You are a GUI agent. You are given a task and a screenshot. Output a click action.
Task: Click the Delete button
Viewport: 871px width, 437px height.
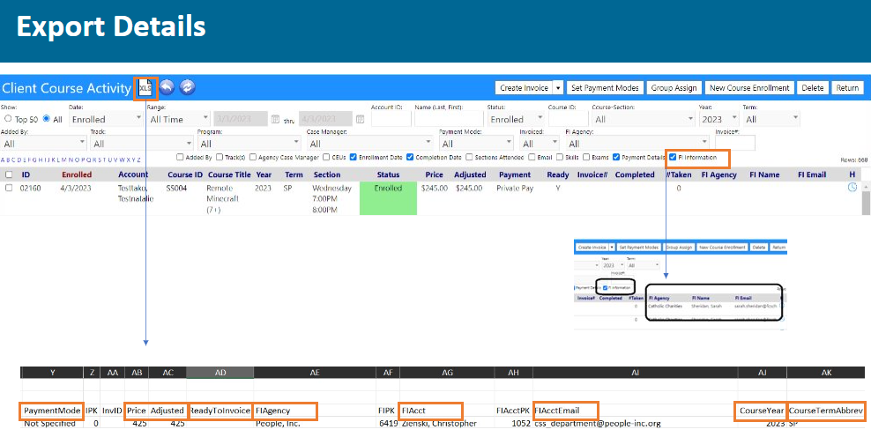[813, 88]
